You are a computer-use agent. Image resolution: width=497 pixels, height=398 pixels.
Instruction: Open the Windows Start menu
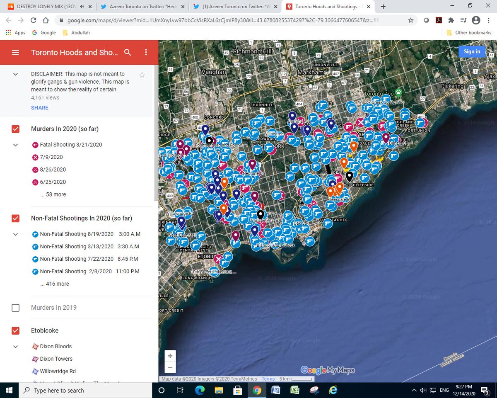9,390
